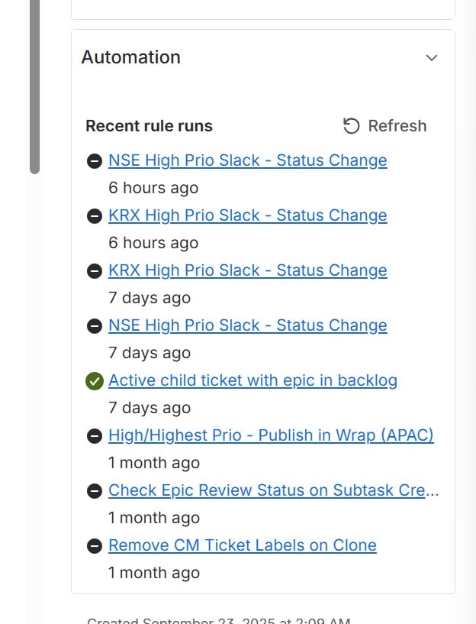
Task: Click status icon beside KRX rule 7 days ago
Action: [x=94, y=271]
